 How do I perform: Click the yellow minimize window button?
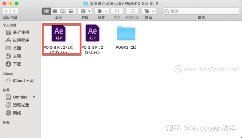click(x=10, y=3)
